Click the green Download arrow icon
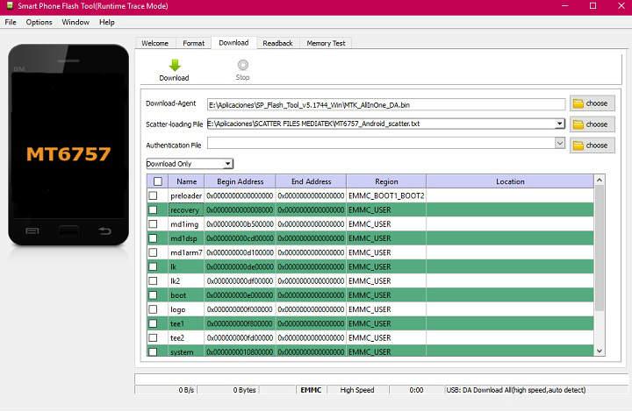This screenshot has width=632, height=411. pyautogui.click(x=175, y=65)
